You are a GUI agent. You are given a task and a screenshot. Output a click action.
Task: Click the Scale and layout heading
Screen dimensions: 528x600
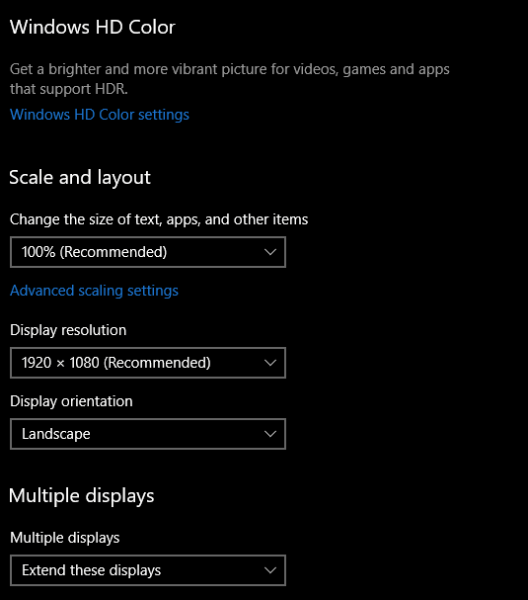pos(80,178)
